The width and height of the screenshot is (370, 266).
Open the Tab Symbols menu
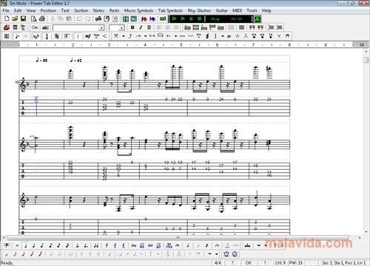point(170,10)
